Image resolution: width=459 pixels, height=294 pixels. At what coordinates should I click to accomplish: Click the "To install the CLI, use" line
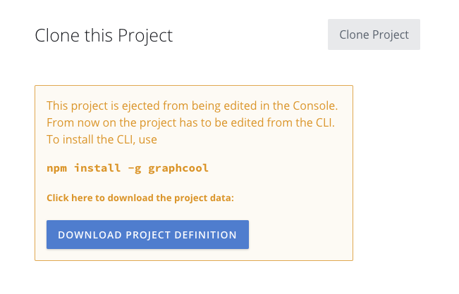(x=102, y=139)
